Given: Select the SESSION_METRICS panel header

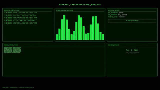Looking at the screenshot, I should tap(114, 45).
